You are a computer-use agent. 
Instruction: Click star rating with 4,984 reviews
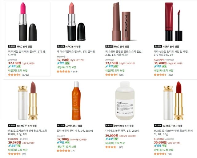(x=63, y=72)
